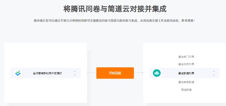This screenshot has width=226, height=106.
Task: Choose the 筛选数据 option
Action: click(186, 90)
